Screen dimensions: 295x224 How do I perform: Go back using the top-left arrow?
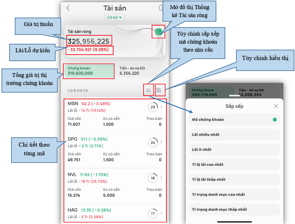[x=68, y=8]
